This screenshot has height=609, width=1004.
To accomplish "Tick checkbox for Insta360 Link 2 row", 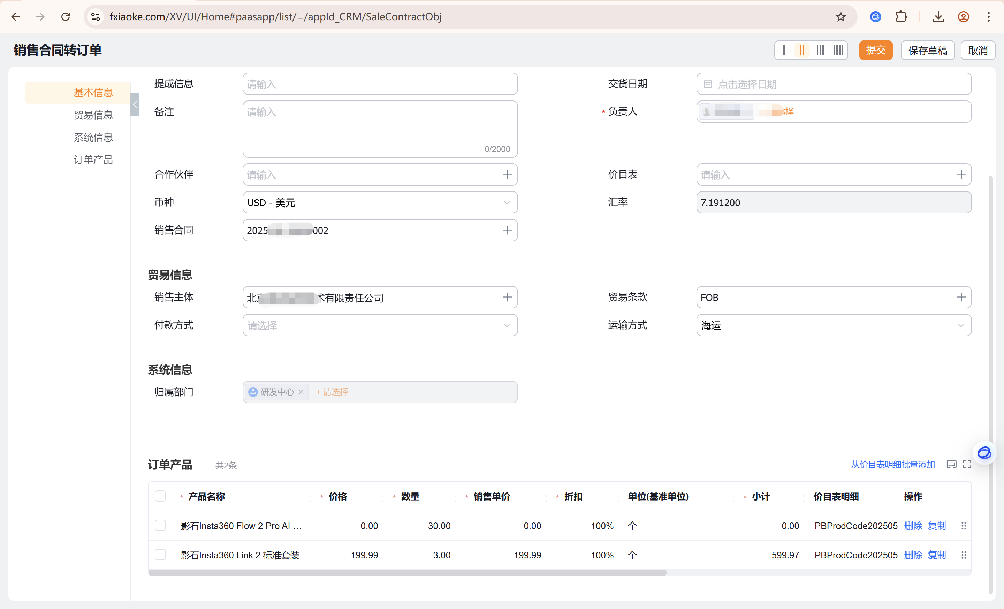I will pos(161,555).
